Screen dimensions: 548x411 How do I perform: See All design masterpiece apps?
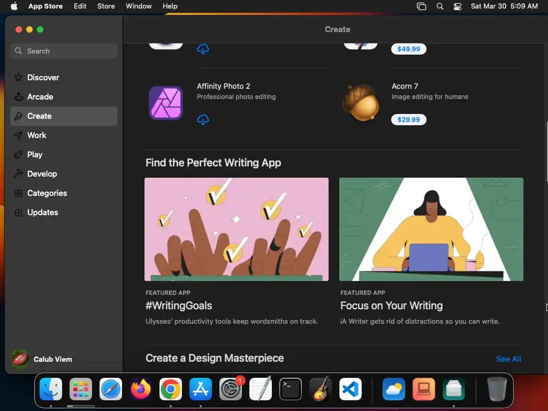pyautogui.click(x=508, y=359)
